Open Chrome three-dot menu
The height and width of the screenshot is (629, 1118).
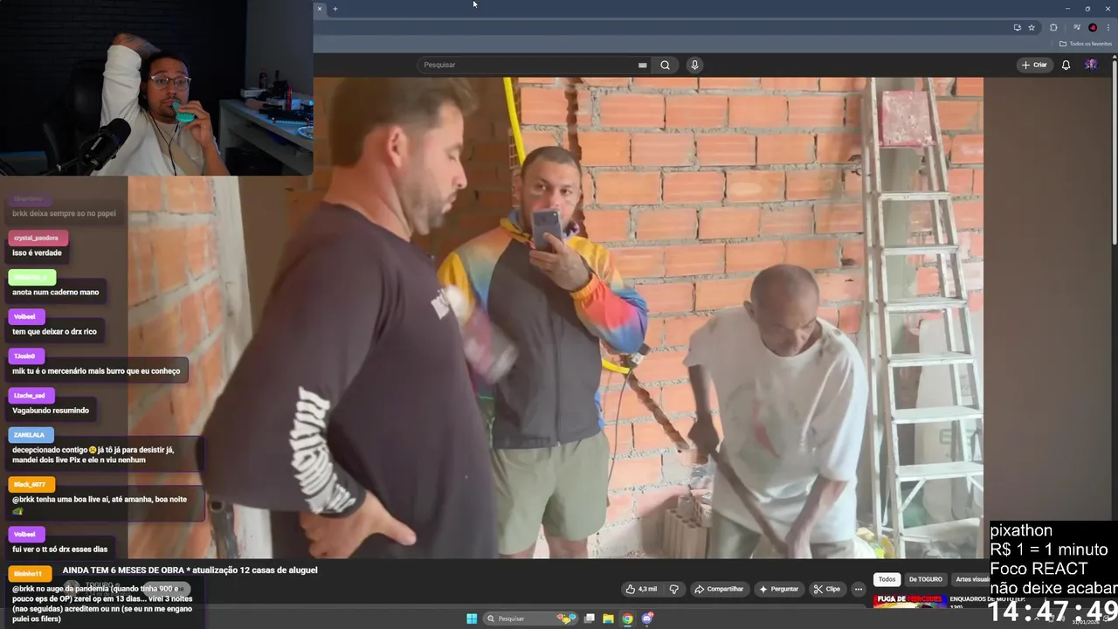1108,27
